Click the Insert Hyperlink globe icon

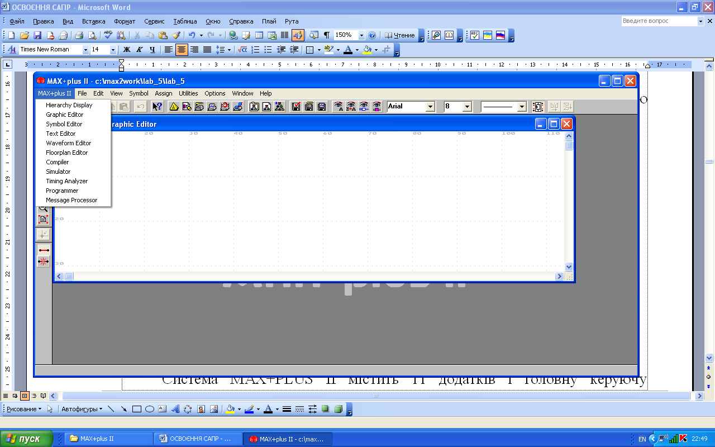point(233,35)
